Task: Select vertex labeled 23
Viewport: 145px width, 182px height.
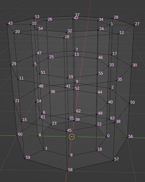Action: [x=51, y=125]
